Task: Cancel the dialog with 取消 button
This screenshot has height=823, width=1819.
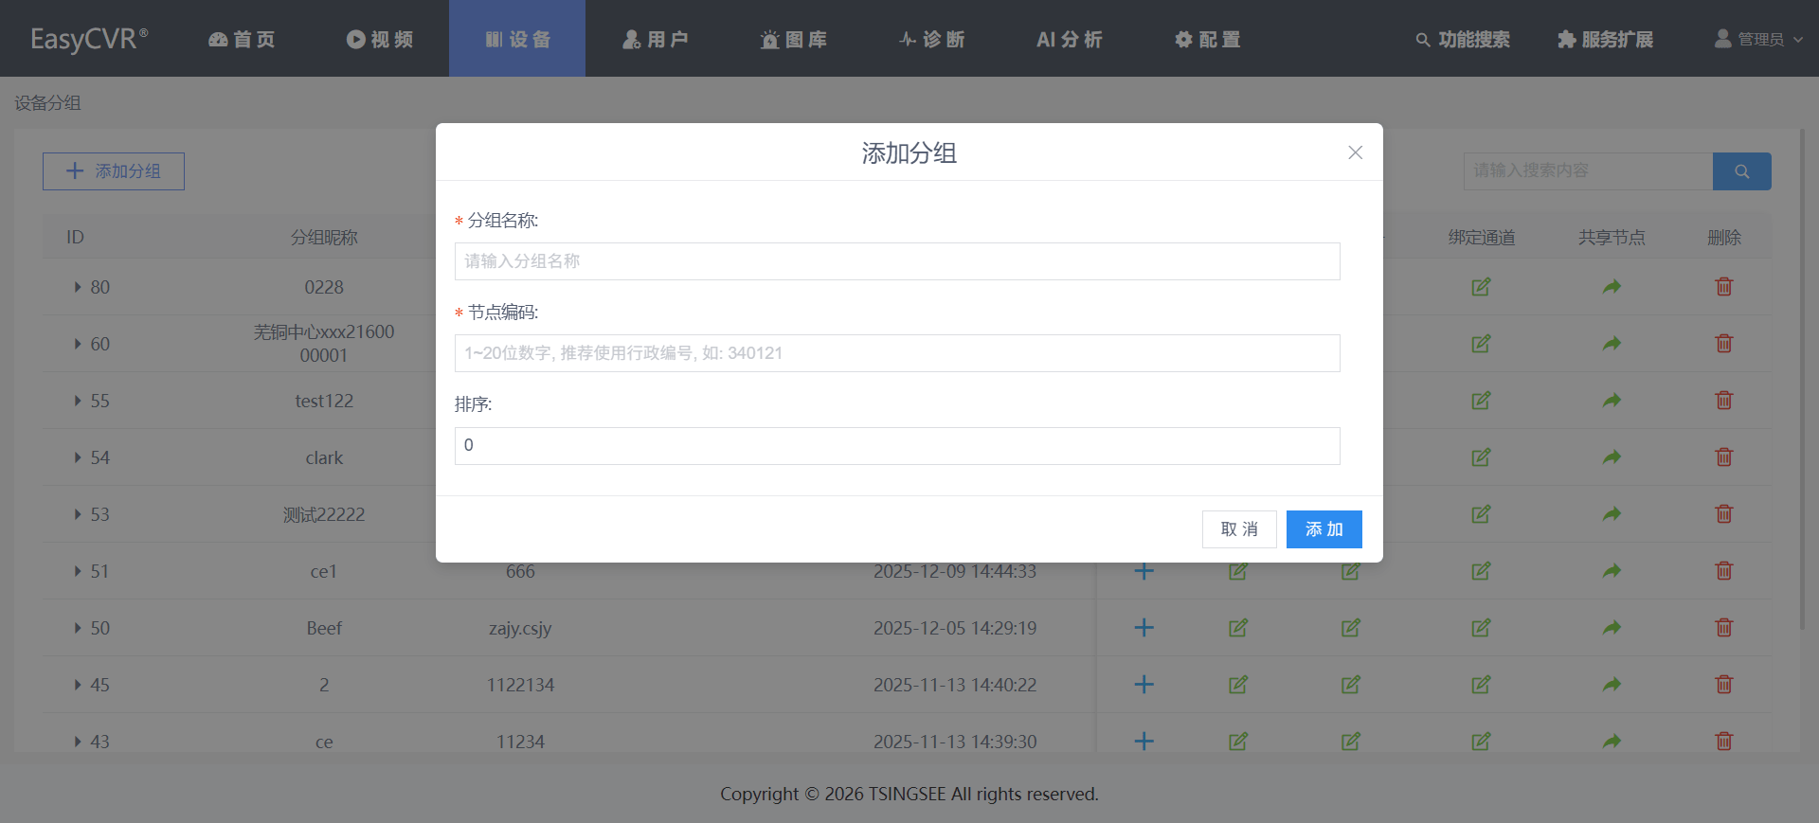Action: click(1238, 529)
